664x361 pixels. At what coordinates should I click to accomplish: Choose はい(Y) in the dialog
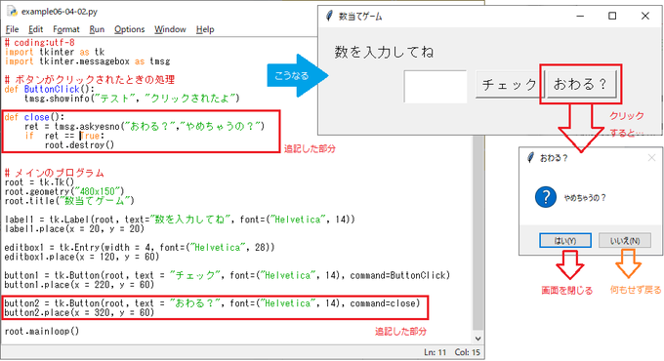click(565, 240)
